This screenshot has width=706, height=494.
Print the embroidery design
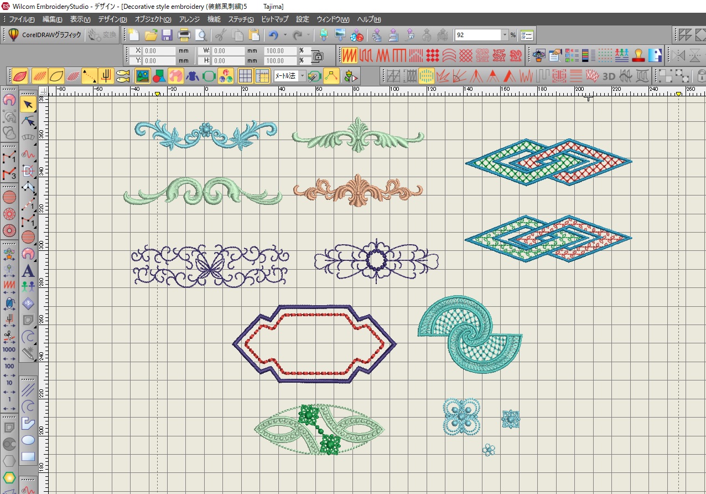click(184, 35)
